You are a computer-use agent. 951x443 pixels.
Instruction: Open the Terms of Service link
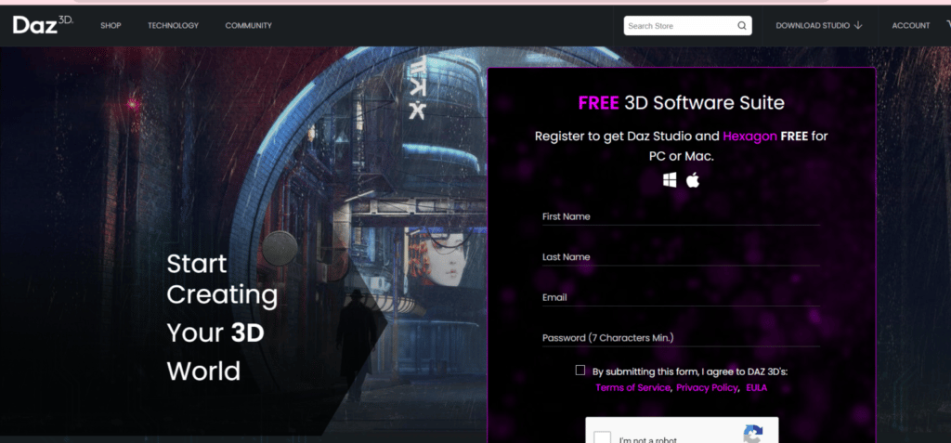tap(632, 387)
